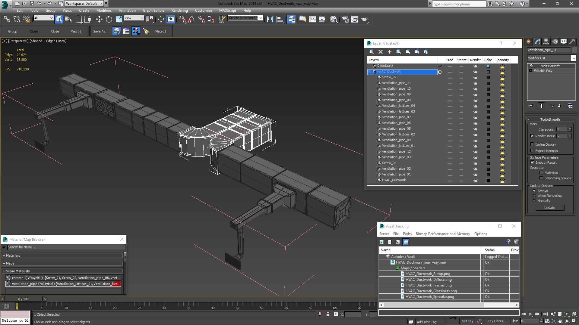The image size is (579, 325).
Task: Click Create New Layer icon in Layer dialog
Action: coord(372,52)
